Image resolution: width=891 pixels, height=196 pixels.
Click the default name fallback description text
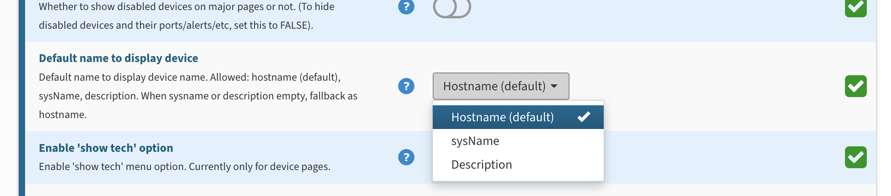pos(198,96)
